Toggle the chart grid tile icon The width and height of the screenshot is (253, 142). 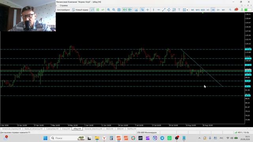[119, 10]
